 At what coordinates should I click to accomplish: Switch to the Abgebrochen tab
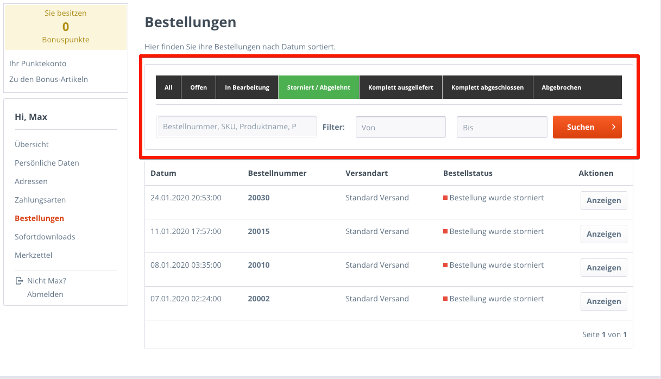coord(561,87)
